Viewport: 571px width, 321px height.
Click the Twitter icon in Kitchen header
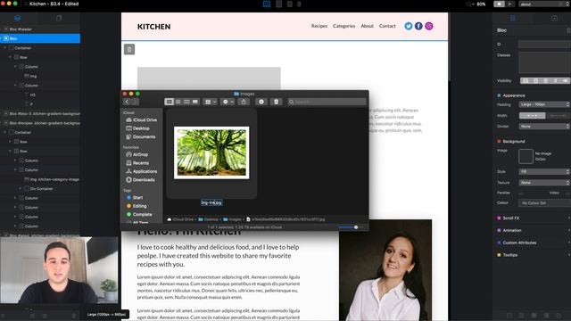point(409,26)
